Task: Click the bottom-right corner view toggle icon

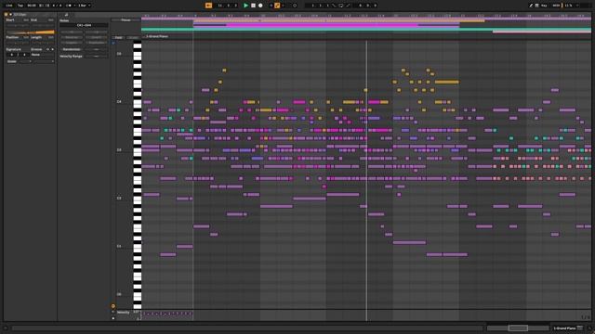Action: (x=589, y=328)
